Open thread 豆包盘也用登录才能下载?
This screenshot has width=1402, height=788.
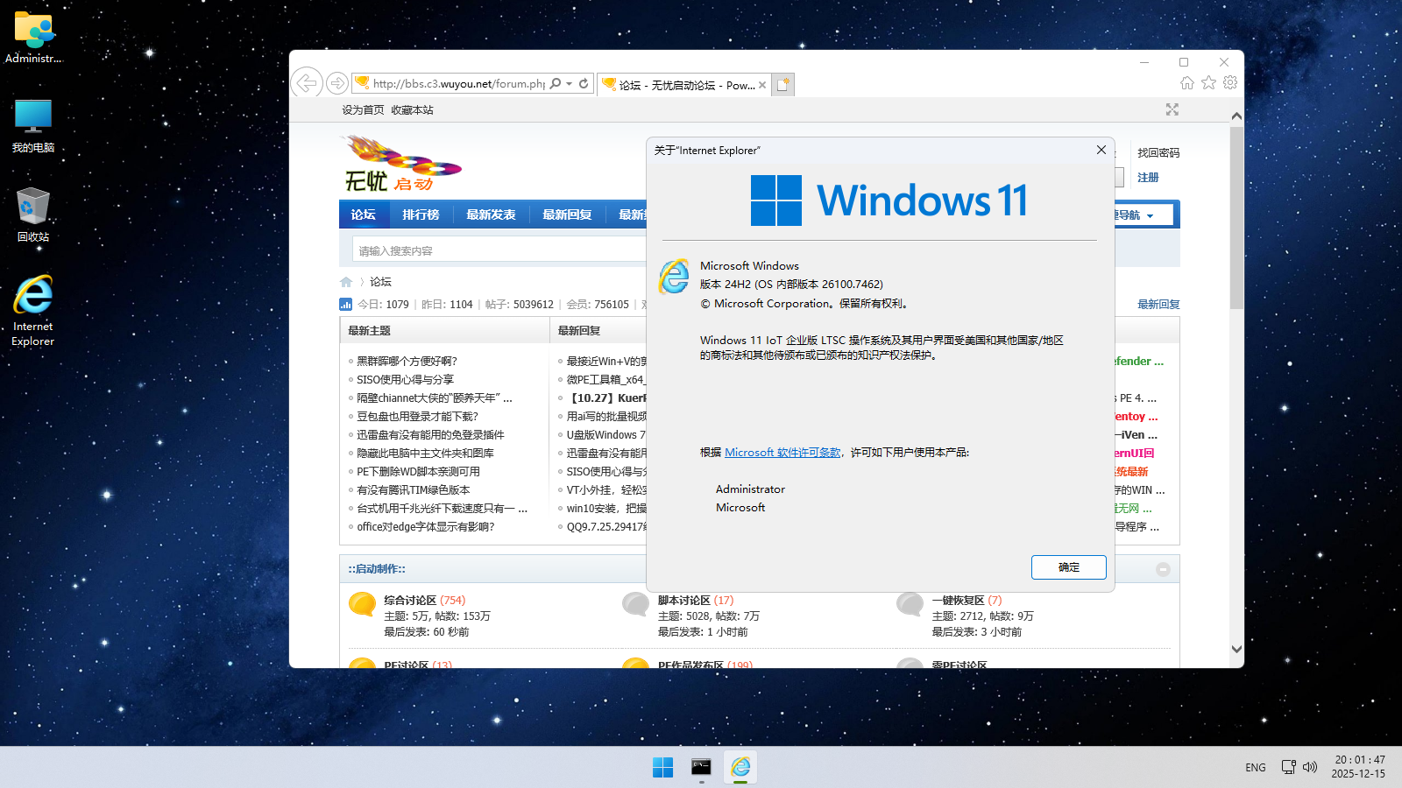click(x=418, y=416)
